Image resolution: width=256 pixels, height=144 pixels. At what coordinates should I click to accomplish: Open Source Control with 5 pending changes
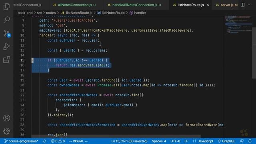(x=7, y=33)
